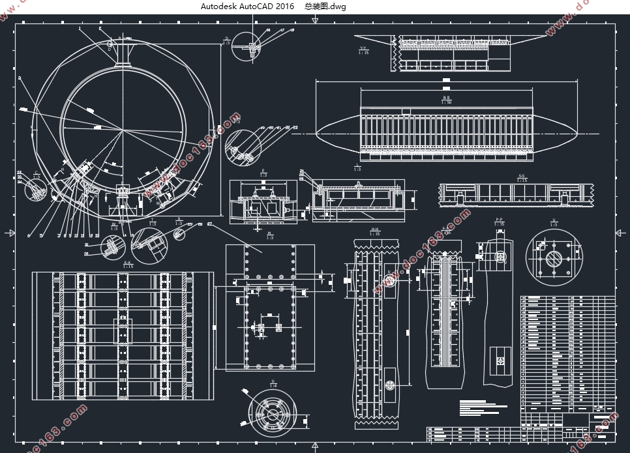
Task: Click the technical notes text block
Action: [x=484, y=407]
